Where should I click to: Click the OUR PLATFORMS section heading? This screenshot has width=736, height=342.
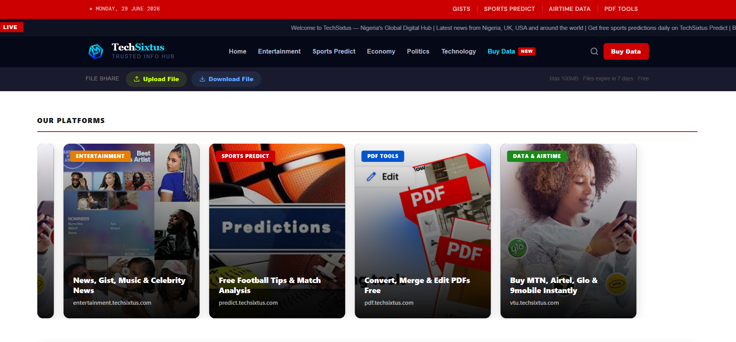point(71,121)
